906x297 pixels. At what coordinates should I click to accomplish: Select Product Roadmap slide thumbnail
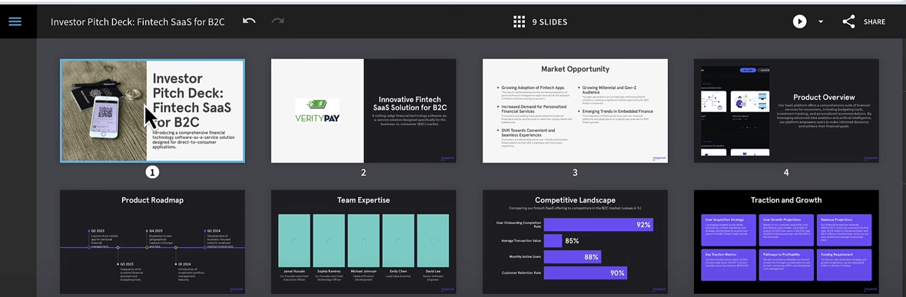coord(153,242)
